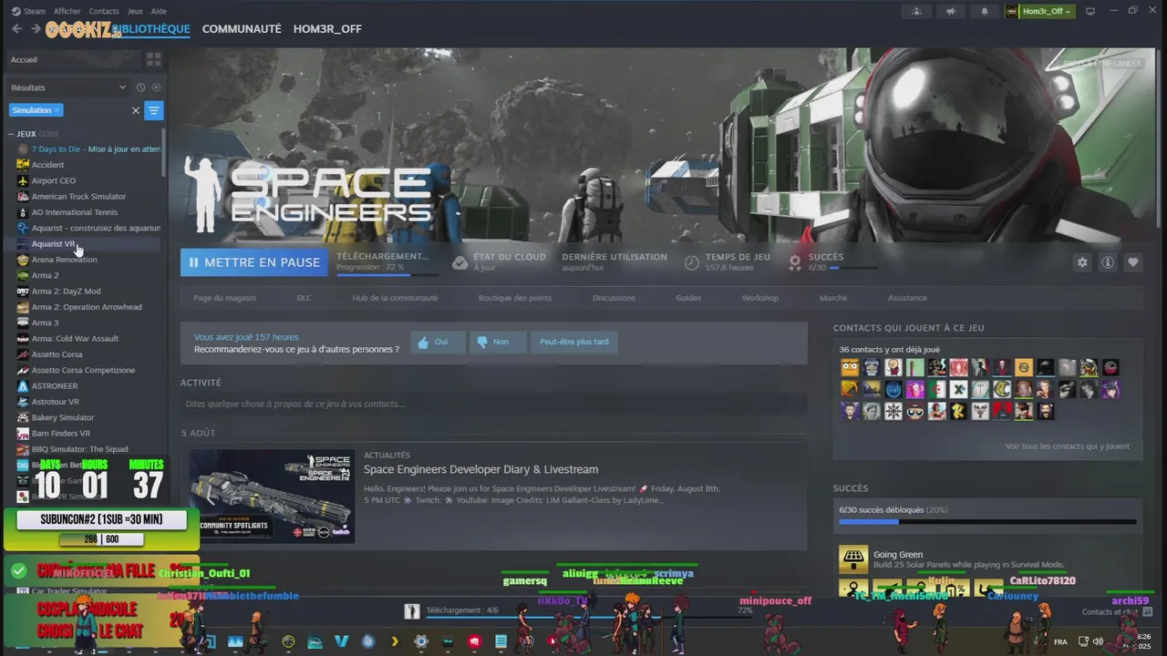Open the friends activity icon in title bar
Viewport: 1167px width, 656px height.
click(x=917, y=11)
